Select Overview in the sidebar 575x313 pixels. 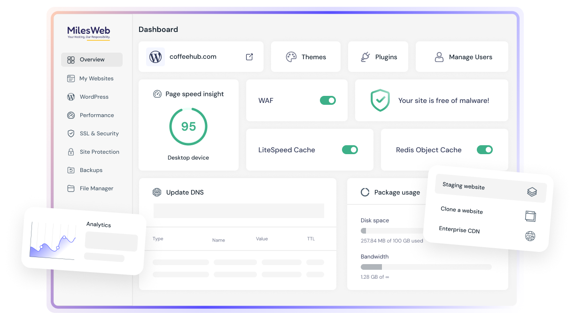tap(92, 60)
